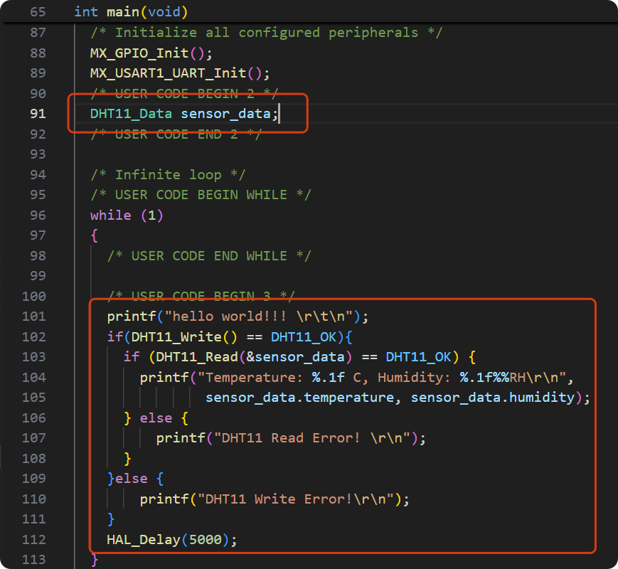The height and width of the screenshot is (569, 618).
Task: Click the "DHT11 Read Error!" printf line
Action: (x=291, y=438)
